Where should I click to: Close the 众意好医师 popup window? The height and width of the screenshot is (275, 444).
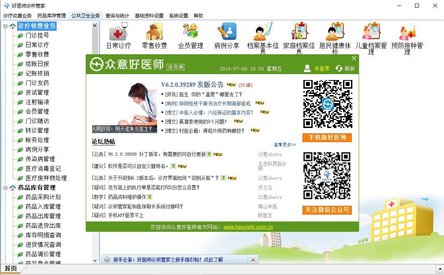pos(354,59)
